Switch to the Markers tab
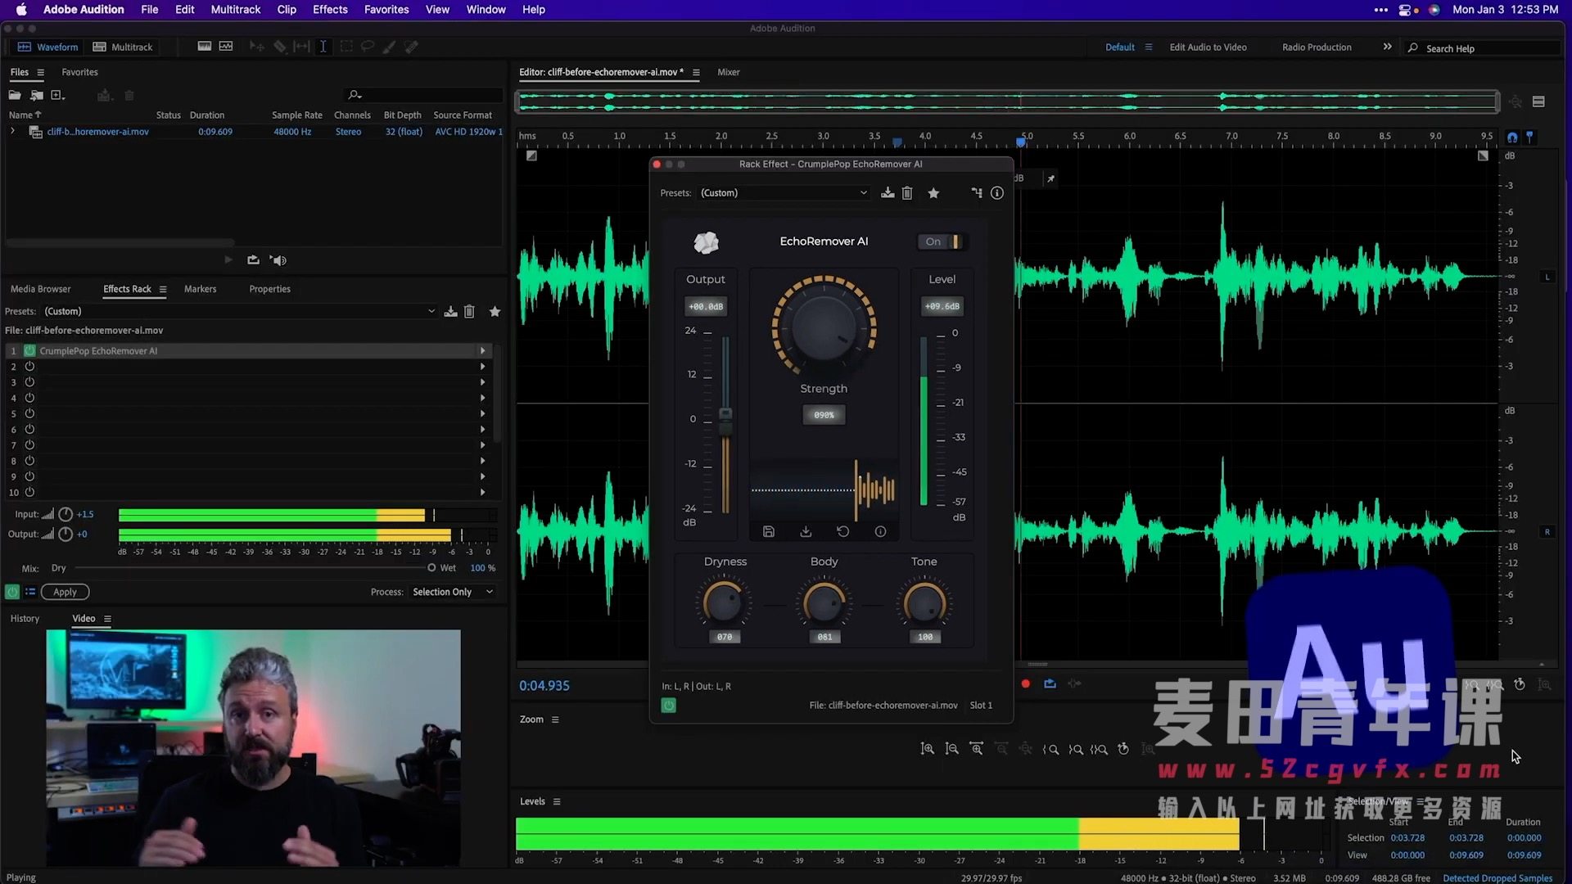This screenshot has height=884, width=1572. [200, 289]
